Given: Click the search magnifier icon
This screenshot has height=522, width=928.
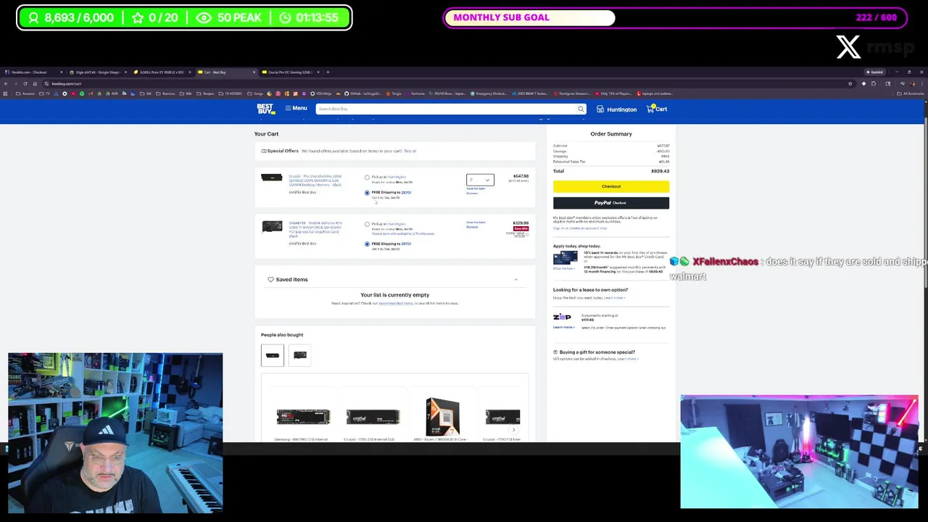Looking at the screenshot, I should coord(581,109).
